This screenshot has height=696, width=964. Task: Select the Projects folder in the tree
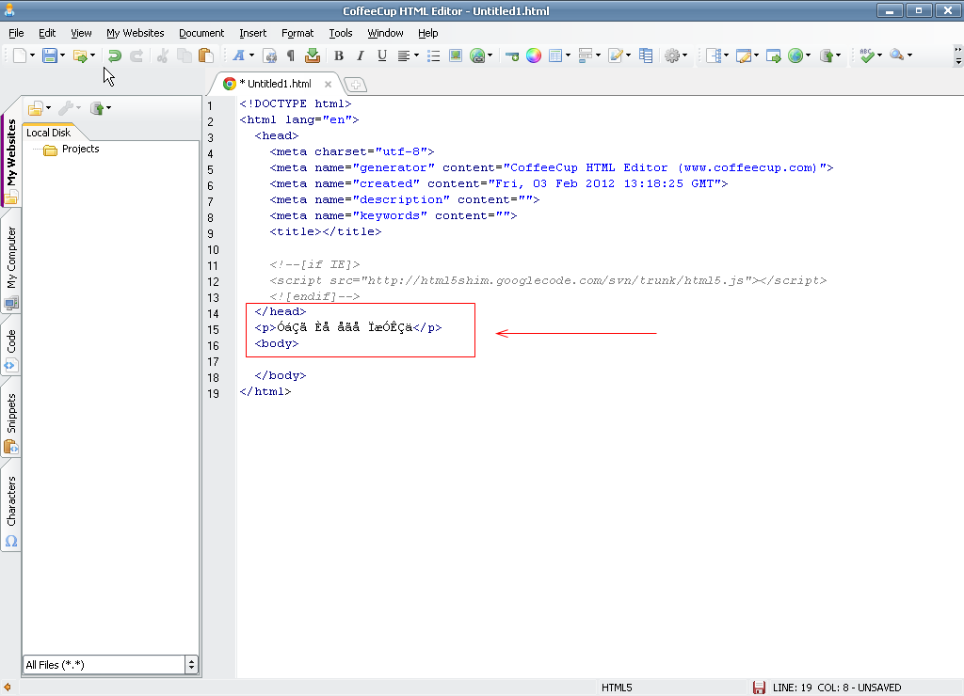(81, 150)
